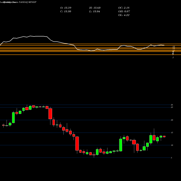Click the OL: 4.22 reading

[124, 15]
